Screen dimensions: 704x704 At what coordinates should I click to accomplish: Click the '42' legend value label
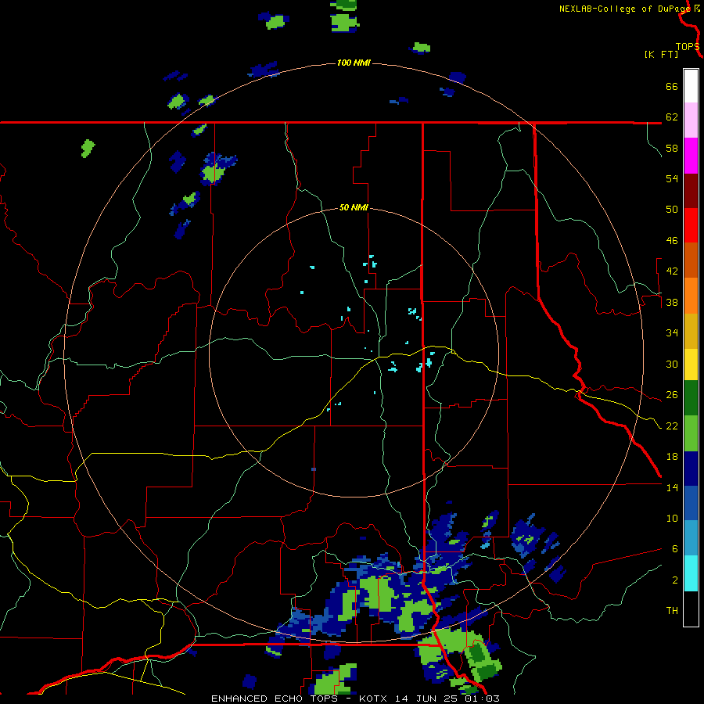point(672,271)
